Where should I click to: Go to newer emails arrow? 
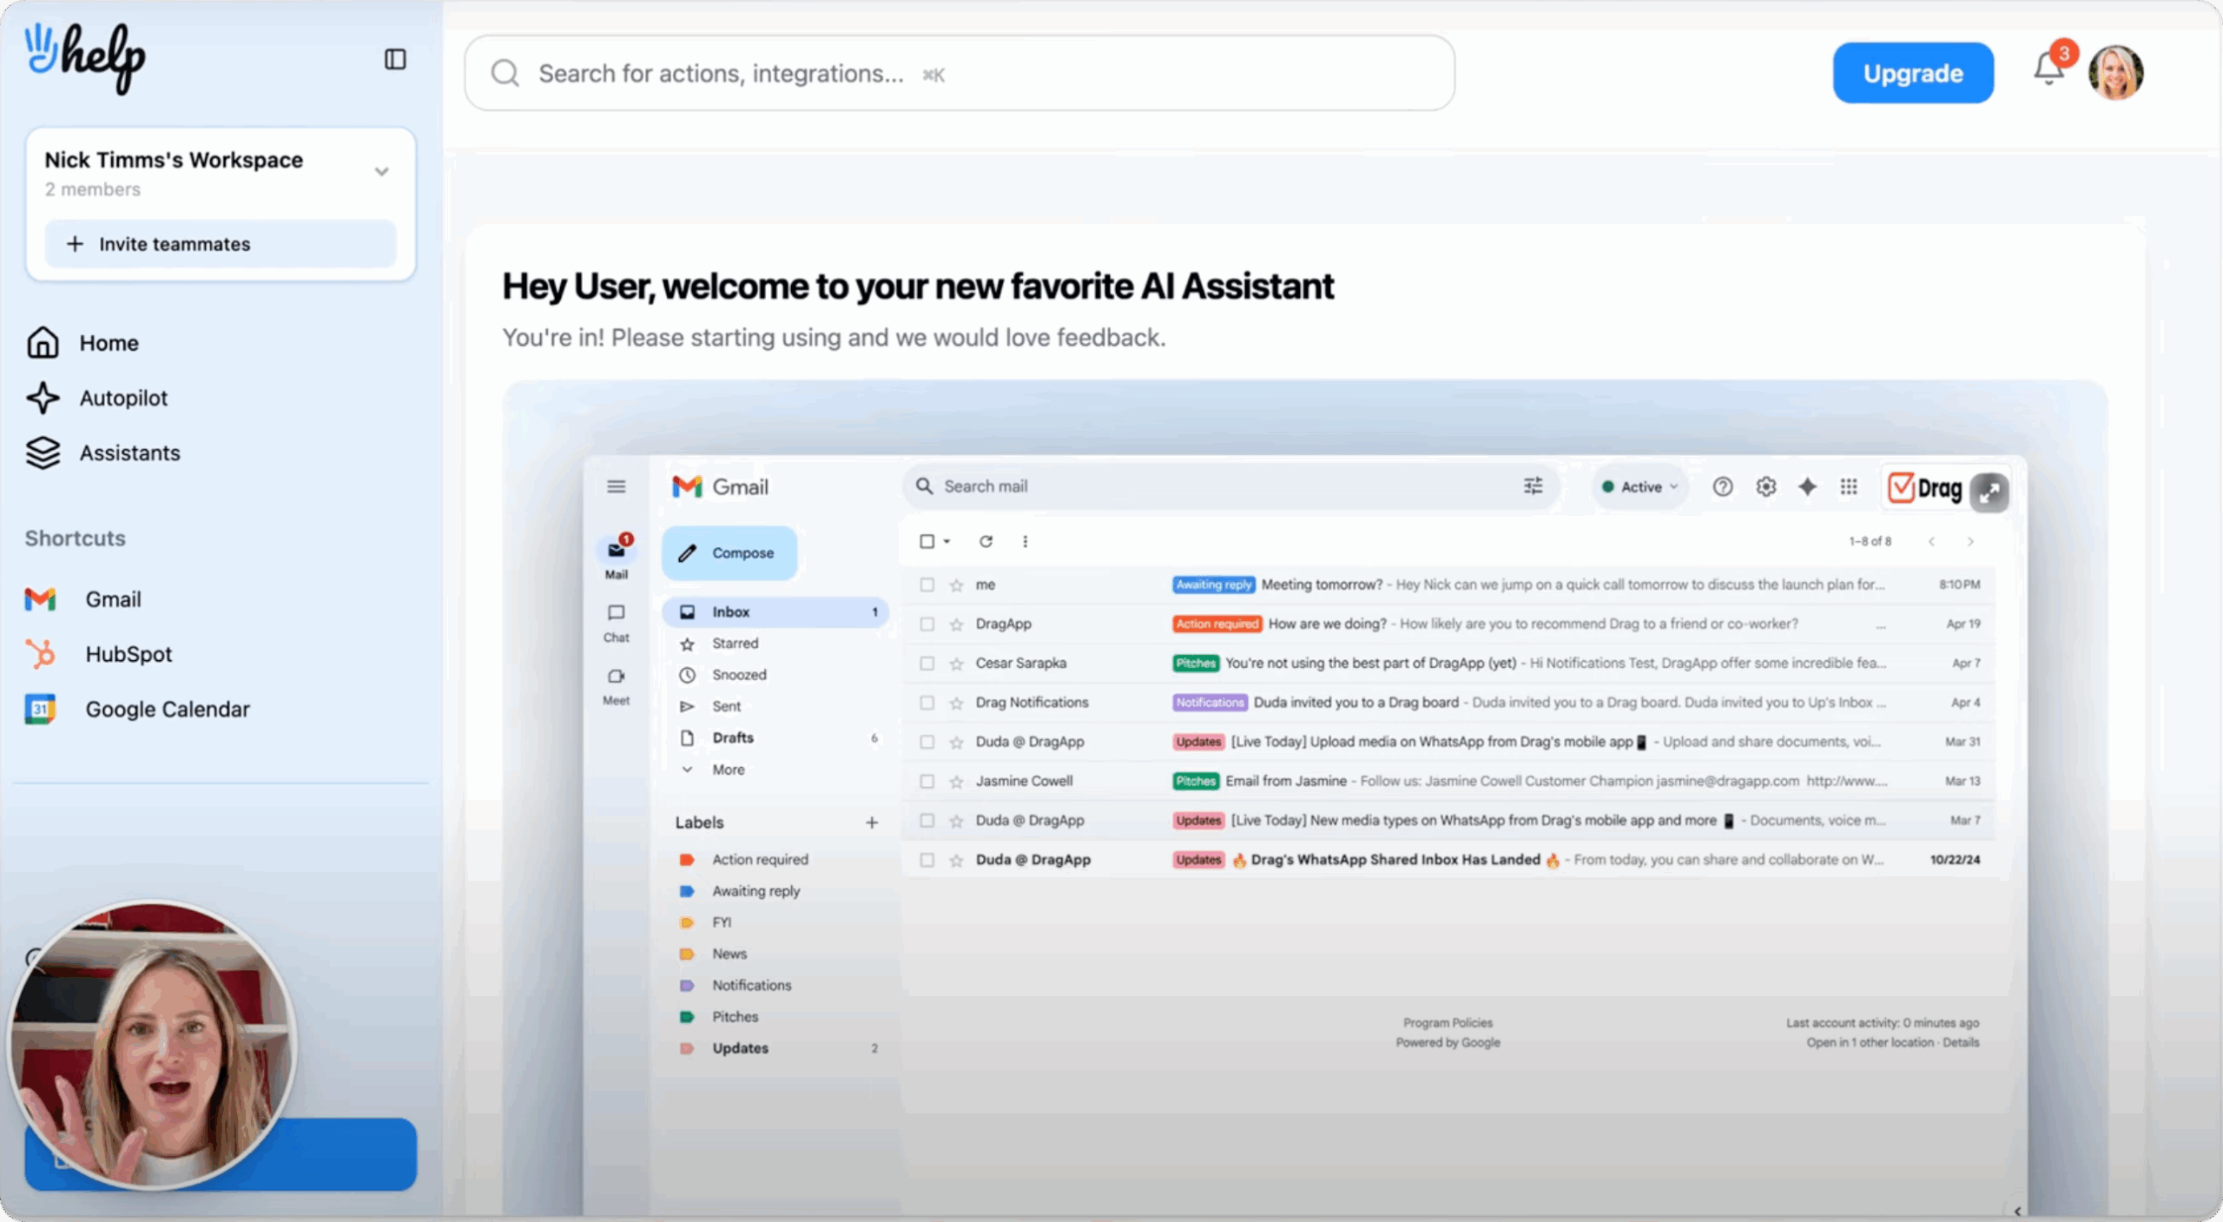tap(1931, 541)
